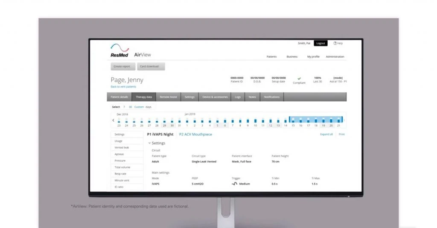Screen dimensions: 437x228
Task: Open the Device & accessories tab
Action: pos(215,97)
